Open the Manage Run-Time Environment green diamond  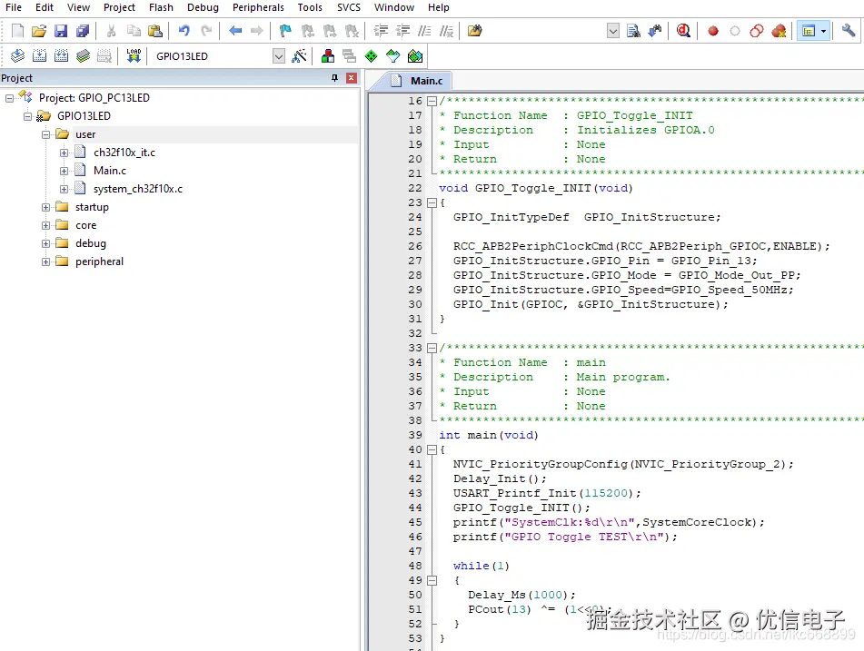[x=372, y=55]
